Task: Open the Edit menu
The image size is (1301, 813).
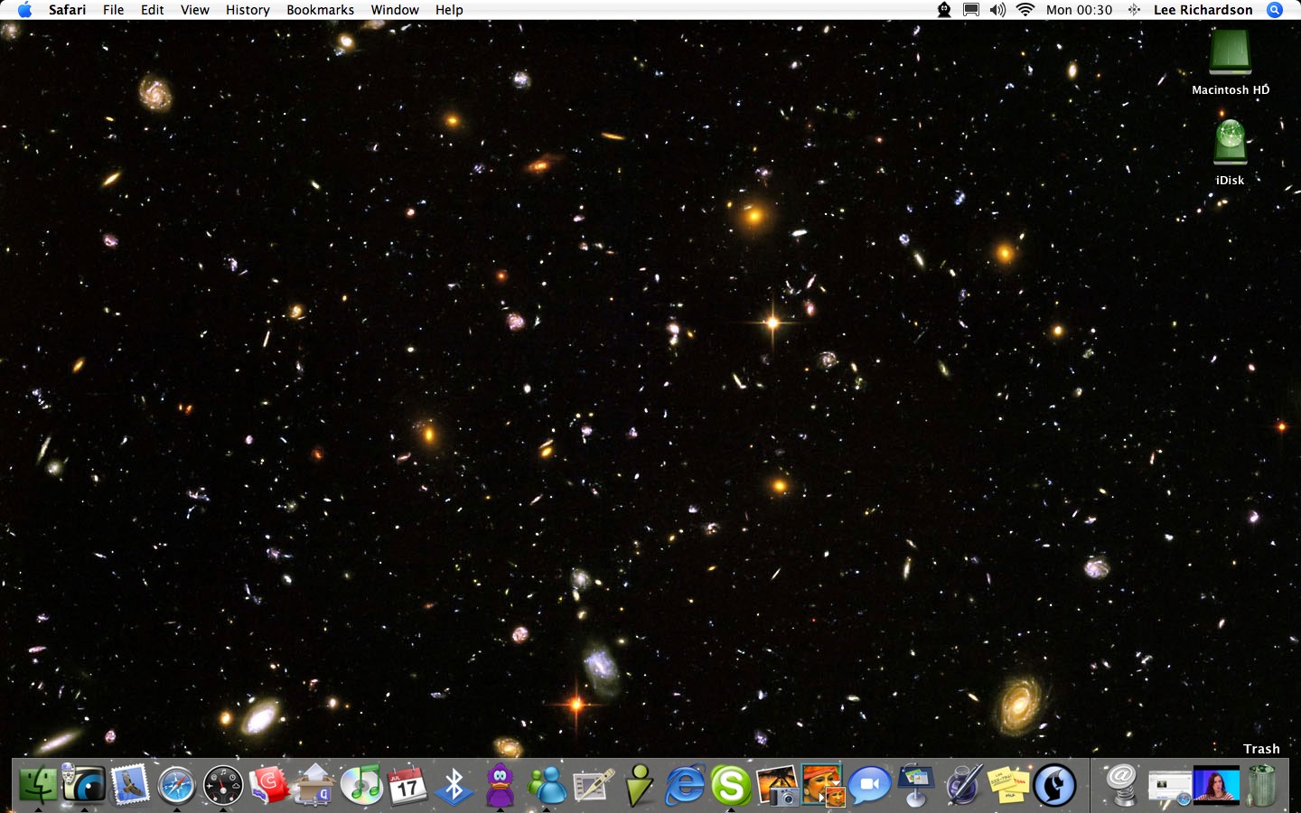Action: coord(153,10)
